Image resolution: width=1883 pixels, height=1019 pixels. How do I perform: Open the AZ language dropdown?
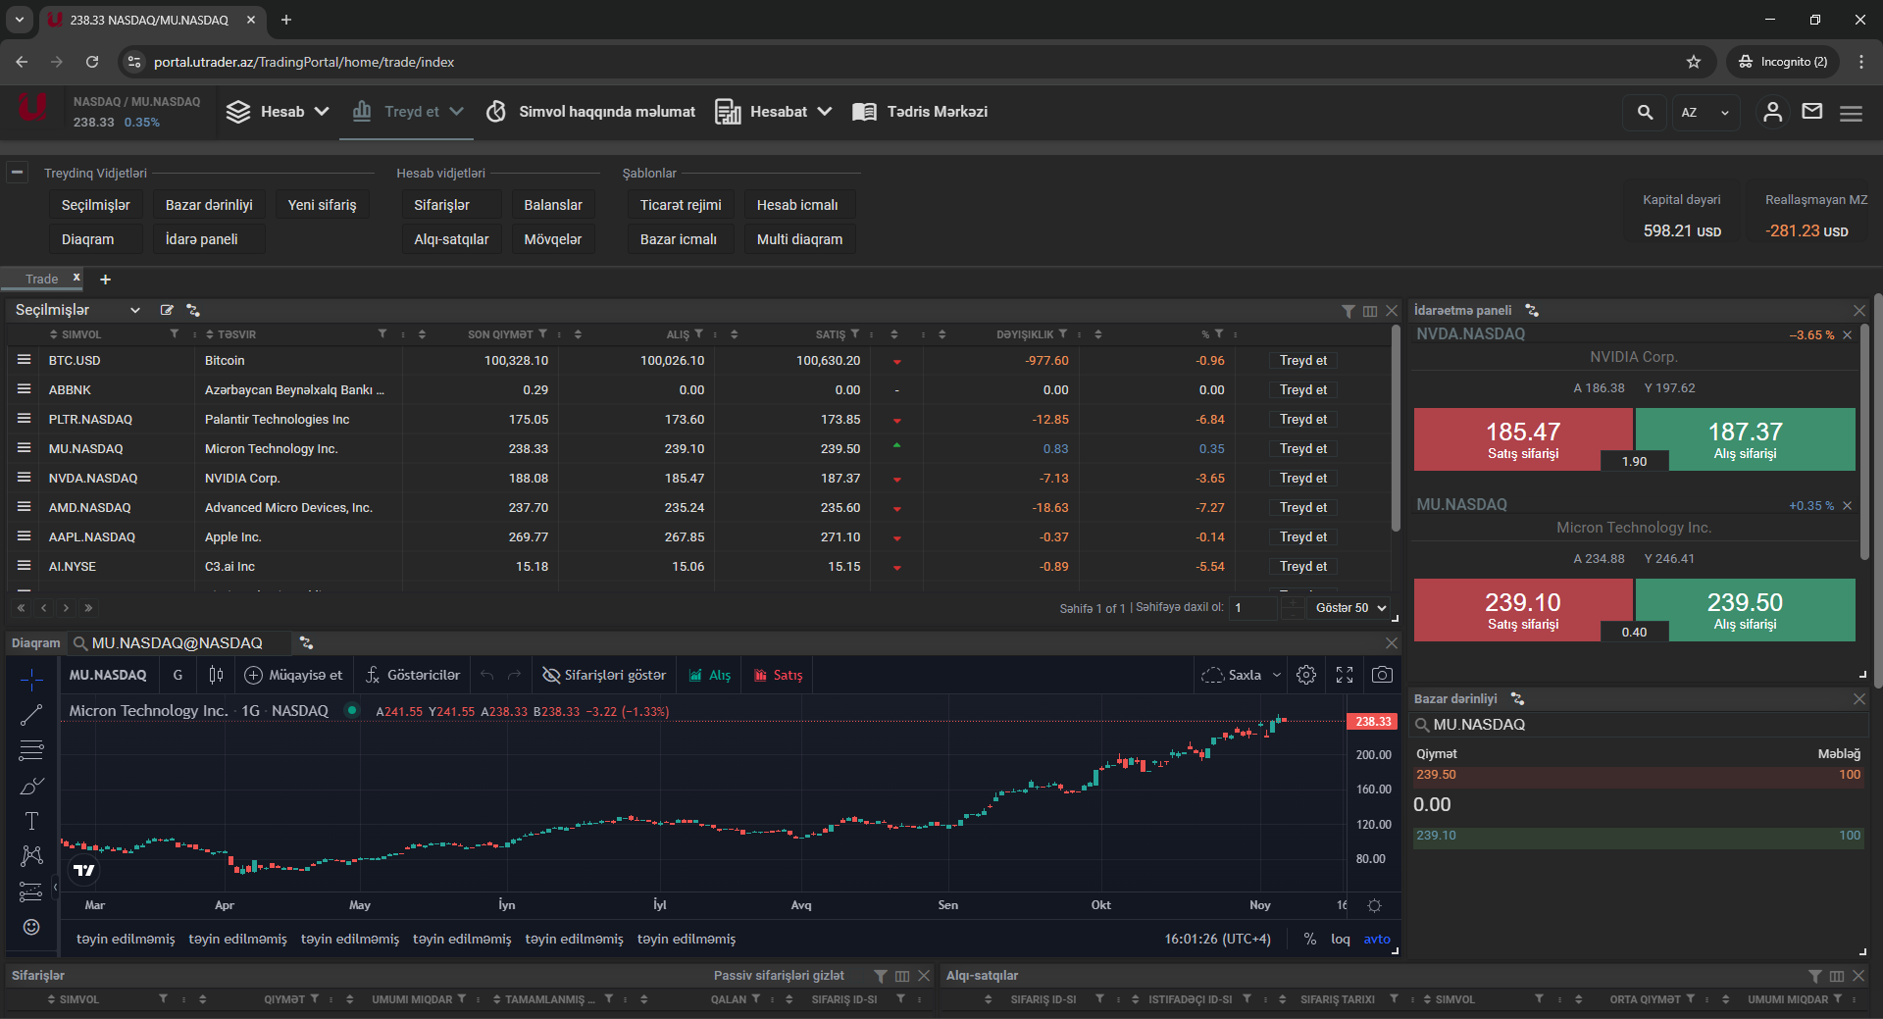coord(1705,113)
